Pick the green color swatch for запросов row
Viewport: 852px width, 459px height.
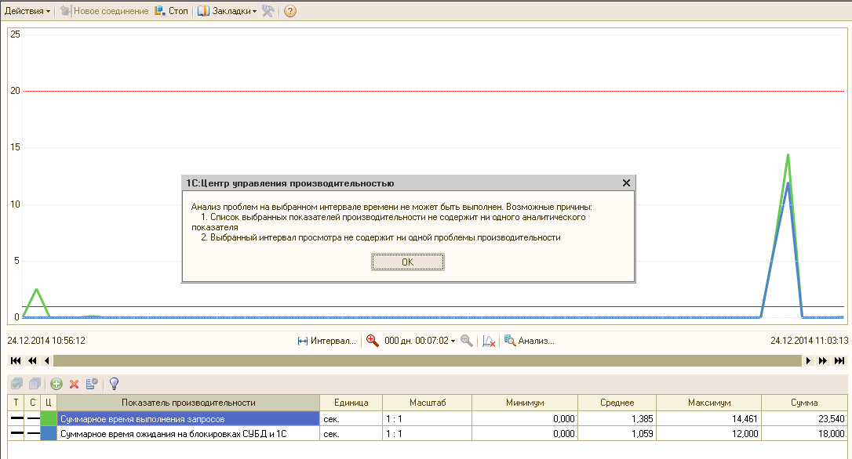49,418
